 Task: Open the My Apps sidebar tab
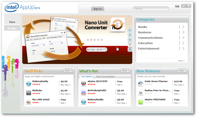point(12,28)
